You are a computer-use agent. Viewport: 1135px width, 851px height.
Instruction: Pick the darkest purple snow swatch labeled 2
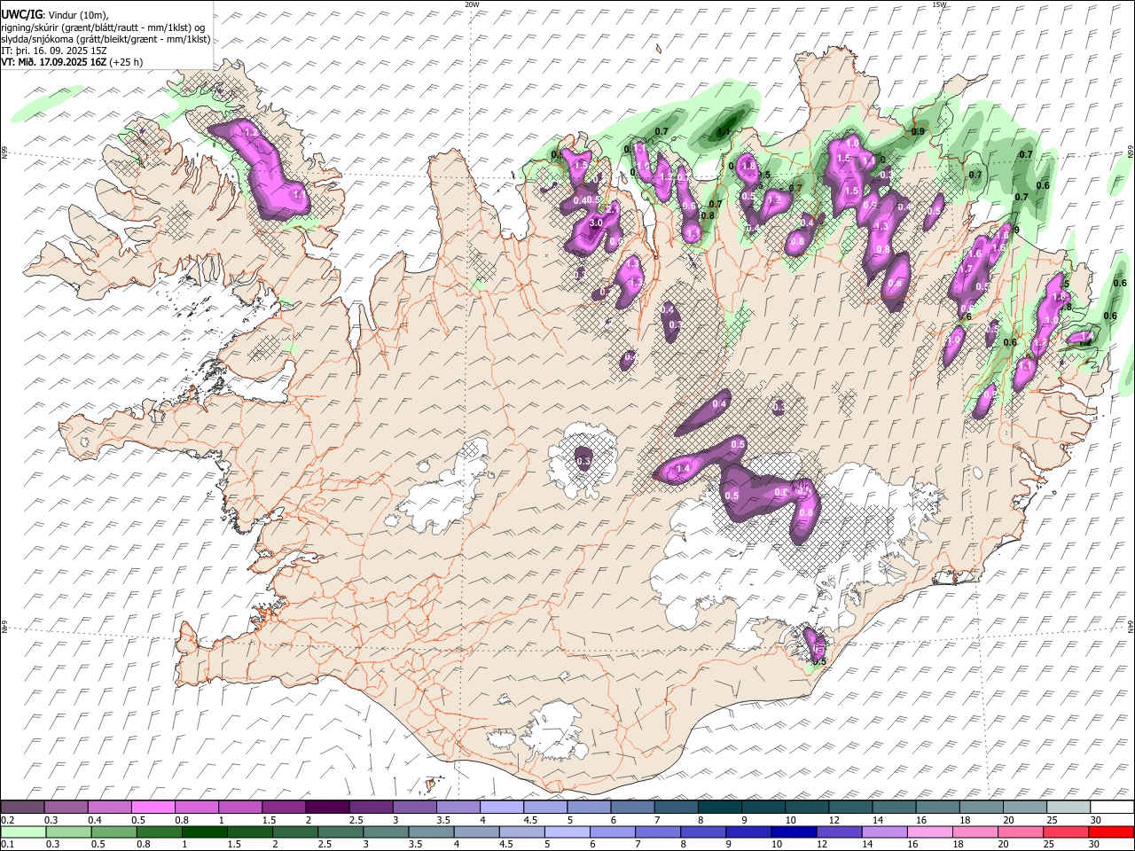(326, 807)
